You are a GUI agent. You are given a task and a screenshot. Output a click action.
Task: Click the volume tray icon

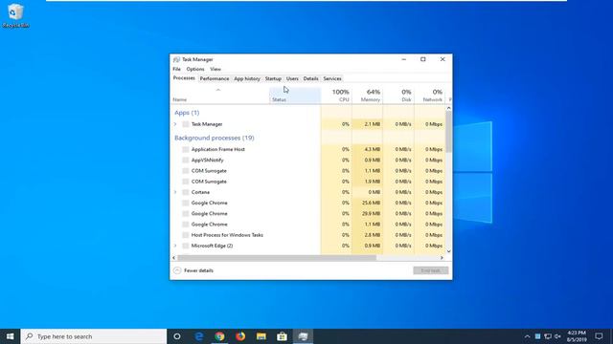click(x=557, y=336)
